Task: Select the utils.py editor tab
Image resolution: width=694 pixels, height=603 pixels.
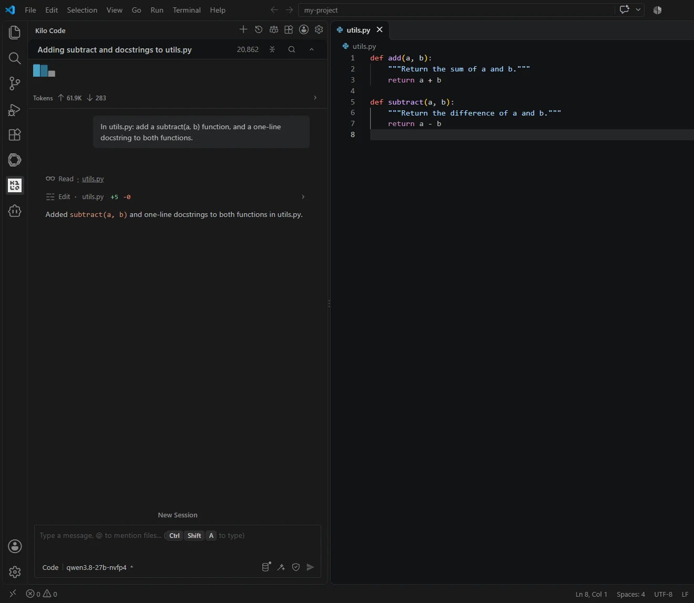Action: 359,30
